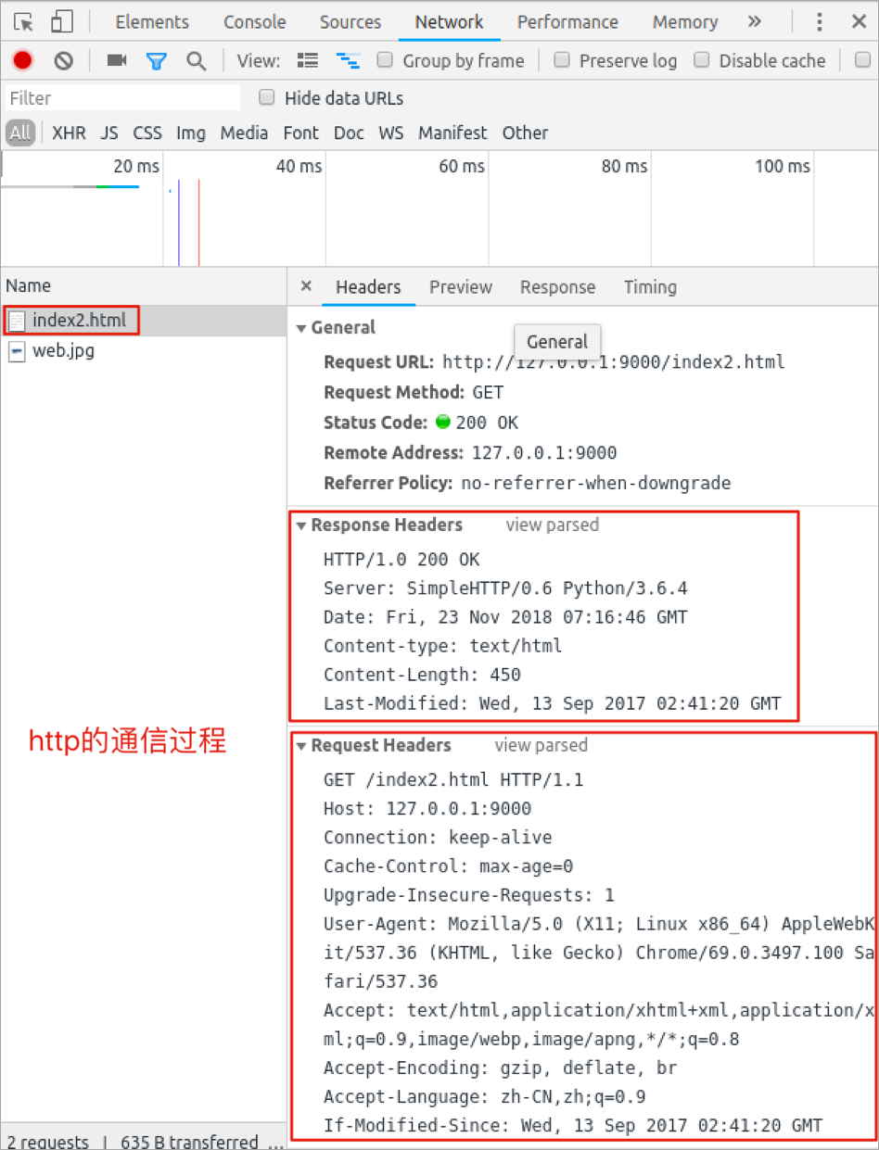Show request waterfall view icon

click(348, 60)
